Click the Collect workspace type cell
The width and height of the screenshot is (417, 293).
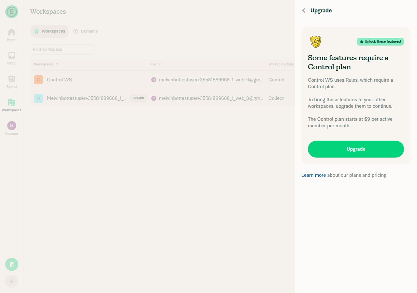[276, 98]
